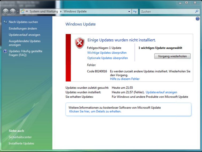This screenshot has width=202, height=152.
Task: Open 'Updateverlauf anzeigen' in sidebar
Action: (x=25, y=35)
